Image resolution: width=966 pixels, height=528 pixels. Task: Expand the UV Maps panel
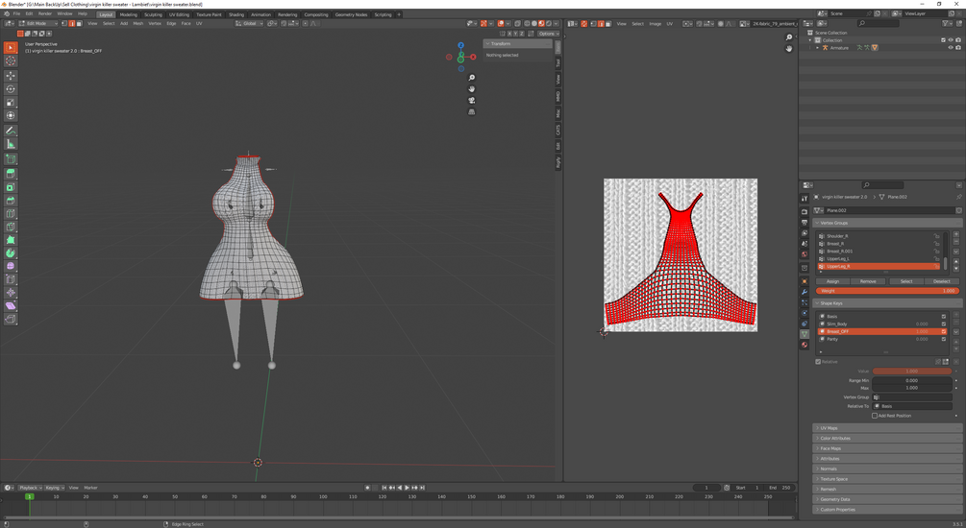pos(829,428)
